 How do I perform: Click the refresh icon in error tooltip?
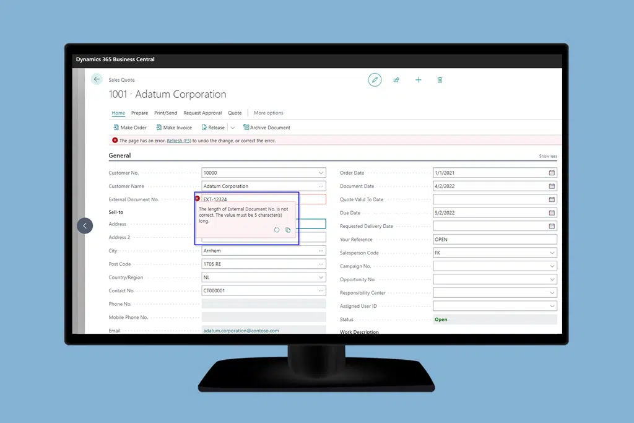coord(277,230)
